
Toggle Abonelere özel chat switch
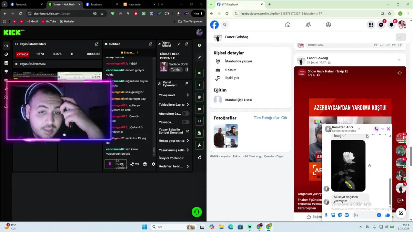click(x=186, y=114)
